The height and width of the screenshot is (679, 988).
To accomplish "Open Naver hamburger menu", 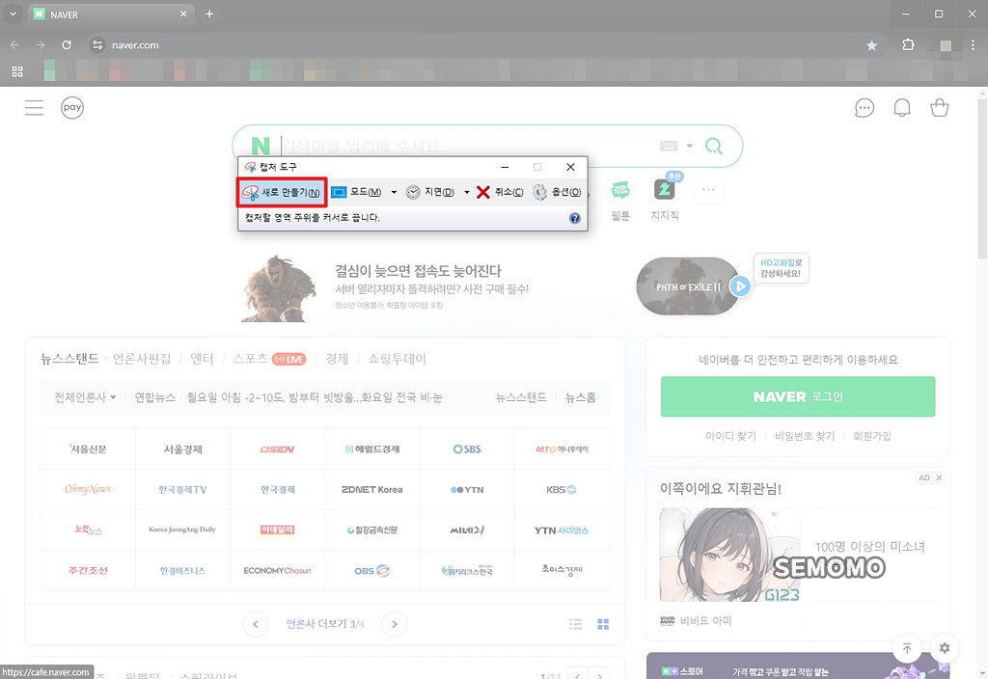I will tap(34, 108).
